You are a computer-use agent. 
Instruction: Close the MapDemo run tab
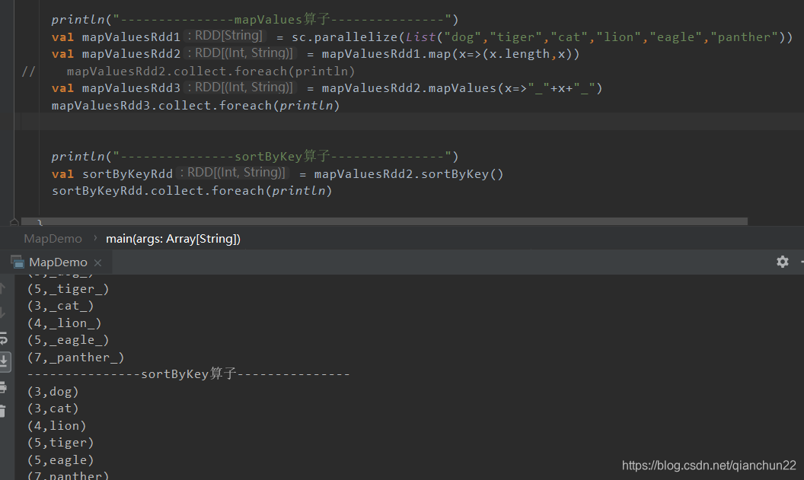pyautogui.click(x=97, y=262)
